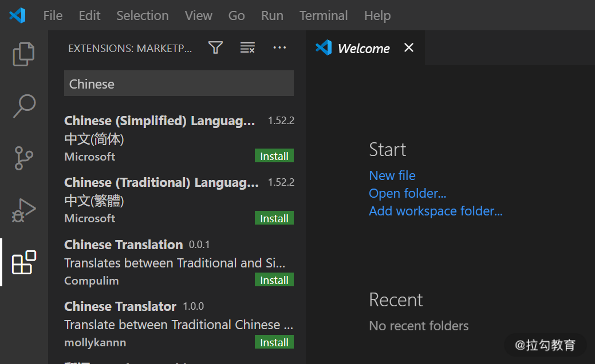The image size is (595, 364).
Task: Open the Run menu
Action: coord(272,15)
